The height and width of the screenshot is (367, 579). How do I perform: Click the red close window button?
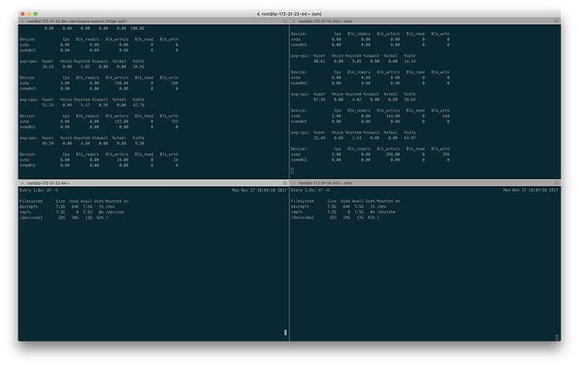(23, 14)
